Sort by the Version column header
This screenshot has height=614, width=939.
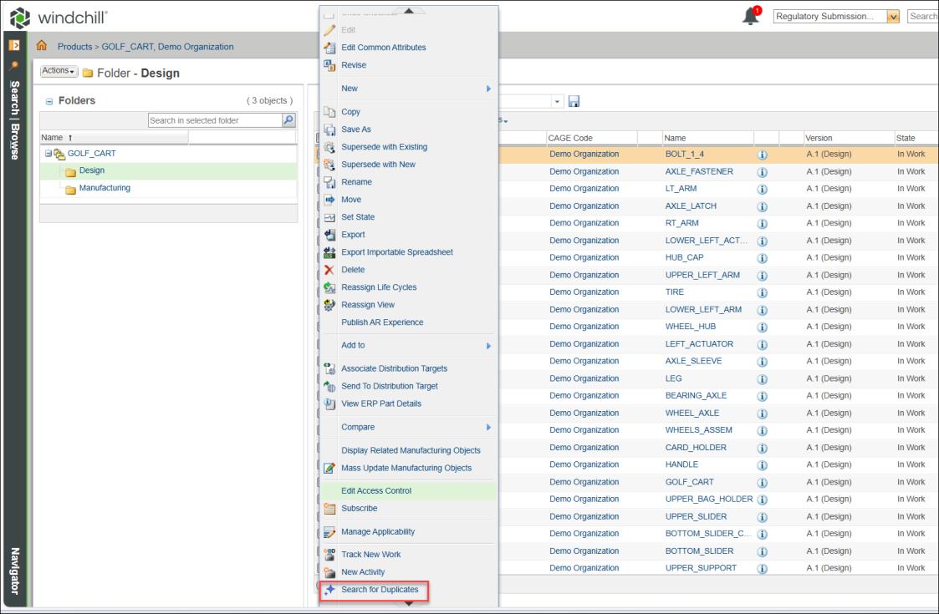(819, 138)
